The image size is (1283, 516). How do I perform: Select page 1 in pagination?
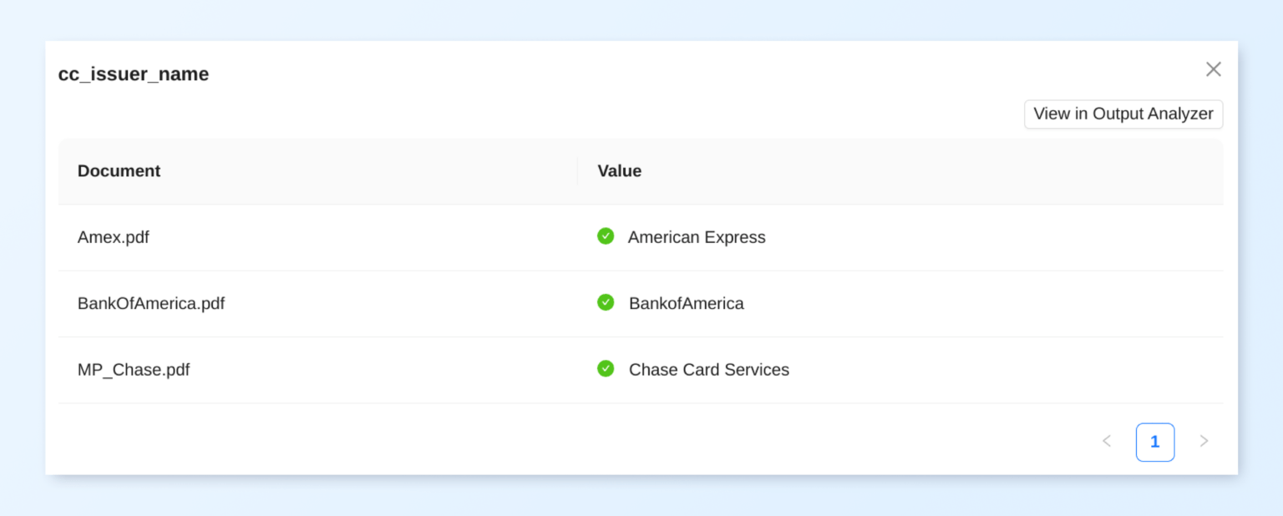[1154, 442]
